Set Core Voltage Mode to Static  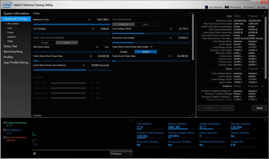coord(146,24)
